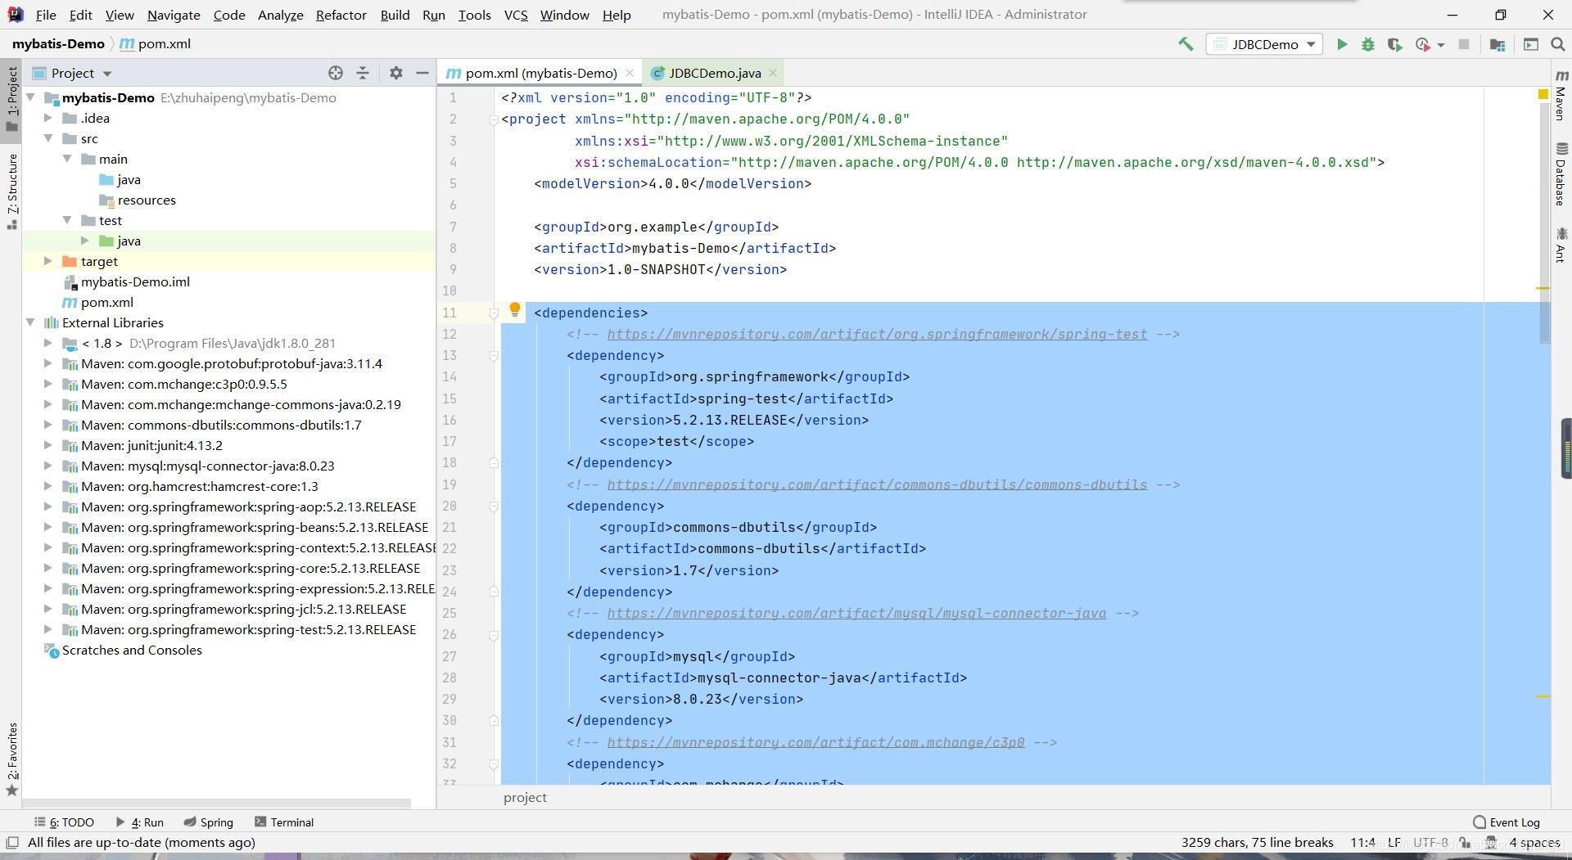This screenshot has width=1572, height=860.
Task: Click the yellow intention bulb icon
Action: [x=514, y=309]
